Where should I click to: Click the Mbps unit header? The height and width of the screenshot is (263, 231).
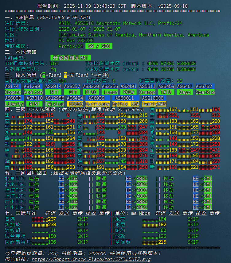(x=145, y=213)
